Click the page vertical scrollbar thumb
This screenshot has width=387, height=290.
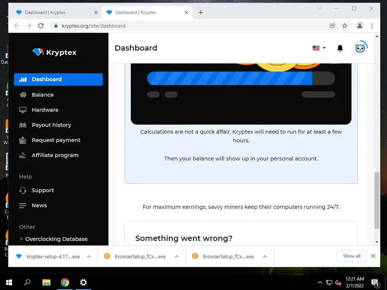377,201
